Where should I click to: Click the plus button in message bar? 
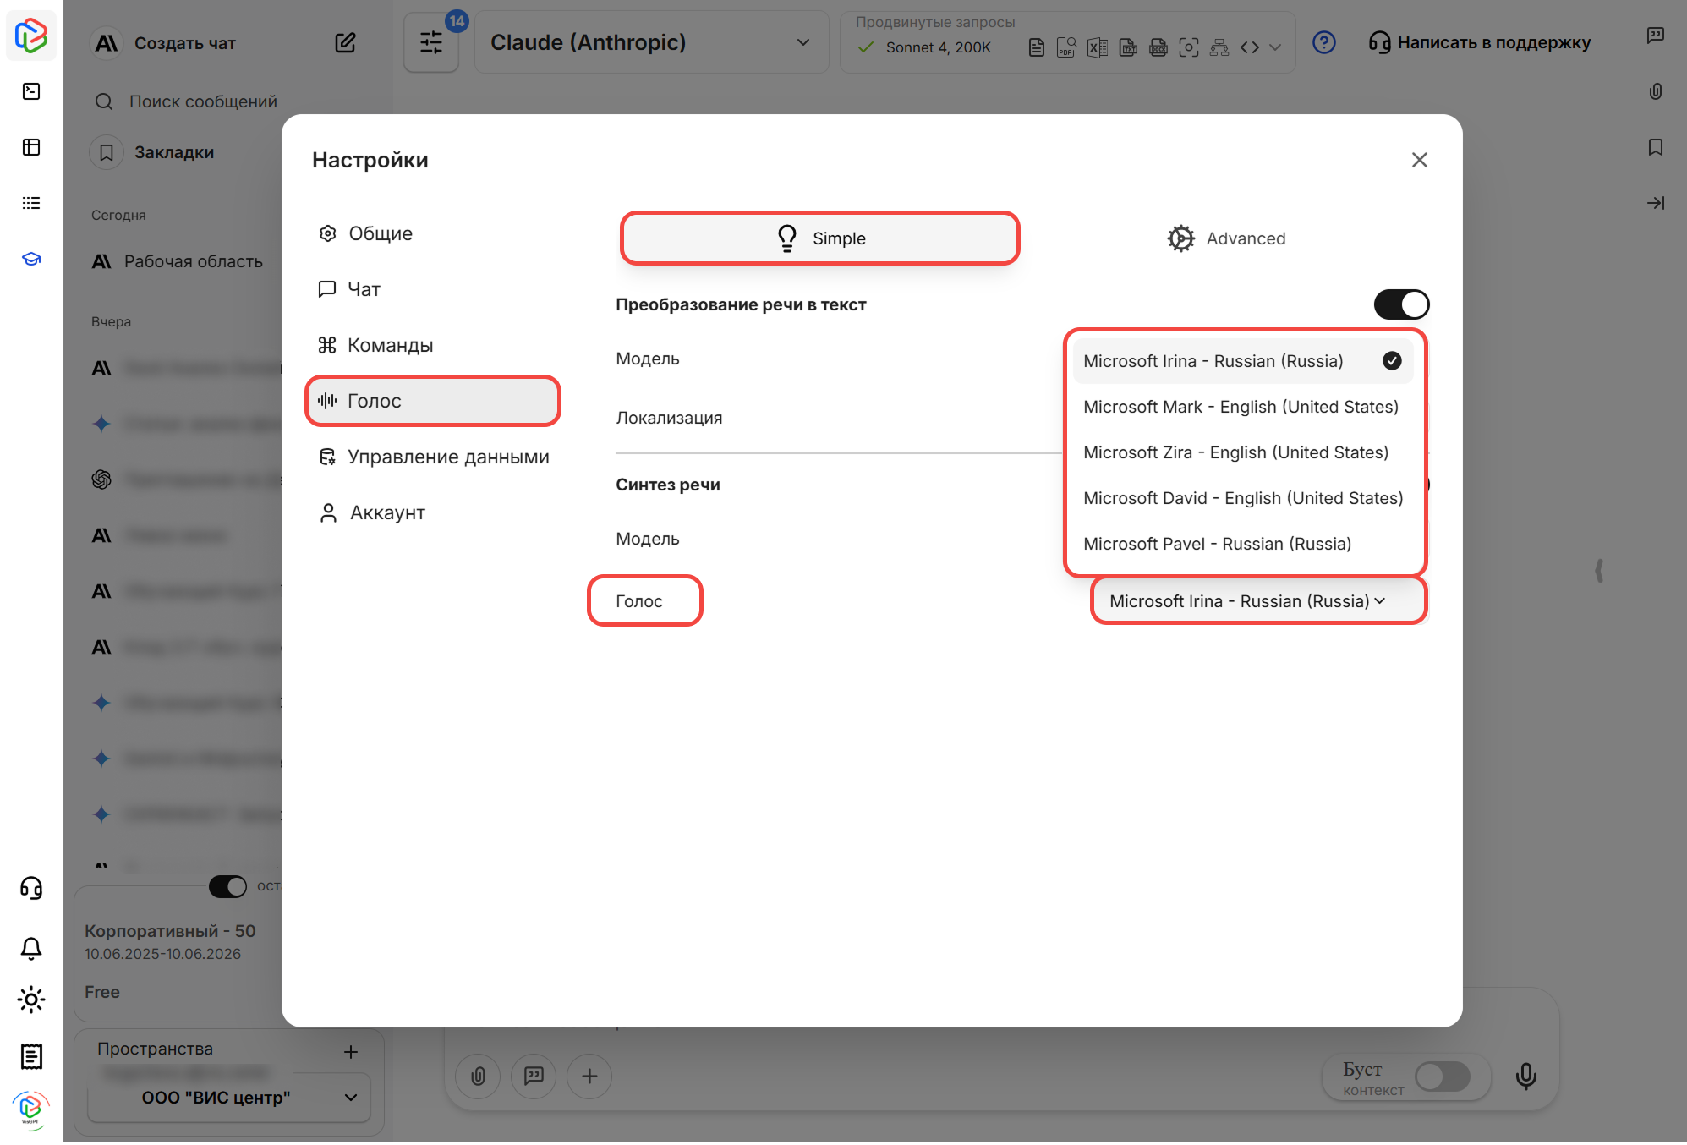589,1076
